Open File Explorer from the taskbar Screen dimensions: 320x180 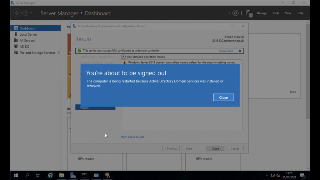tap(62, 175)
